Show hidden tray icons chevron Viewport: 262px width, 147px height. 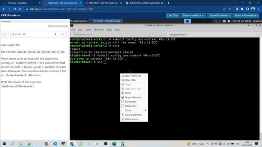(208, 144)
